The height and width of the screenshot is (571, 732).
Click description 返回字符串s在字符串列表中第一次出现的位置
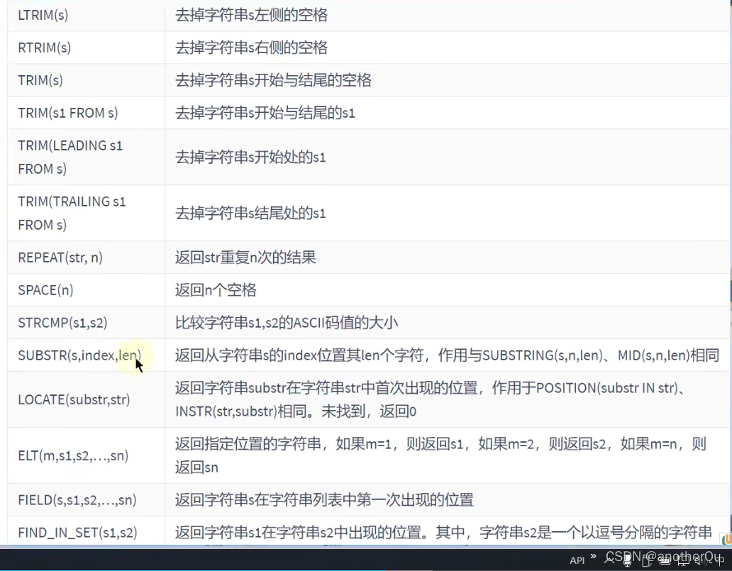324,500
